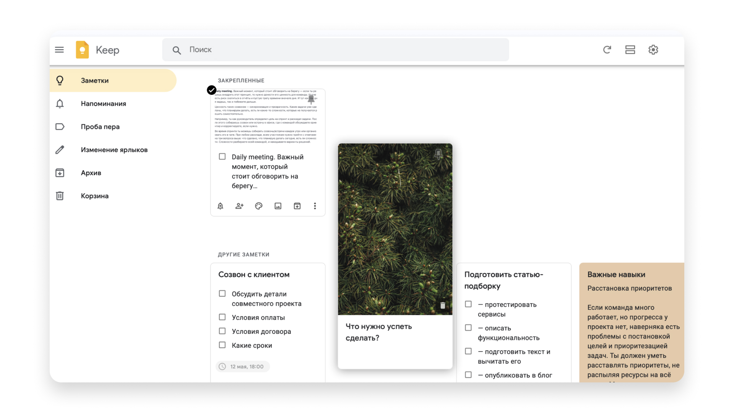This screenshot has width=734, height=413.
Task: Go to Архив in the sidebar
Action: [113, 173]
